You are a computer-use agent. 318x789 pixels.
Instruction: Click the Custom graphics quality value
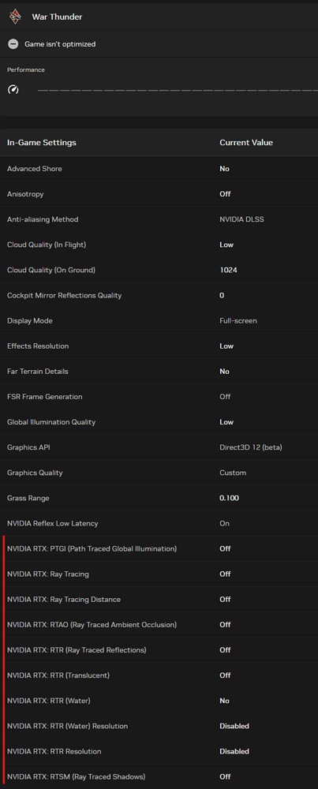point(233,473)
